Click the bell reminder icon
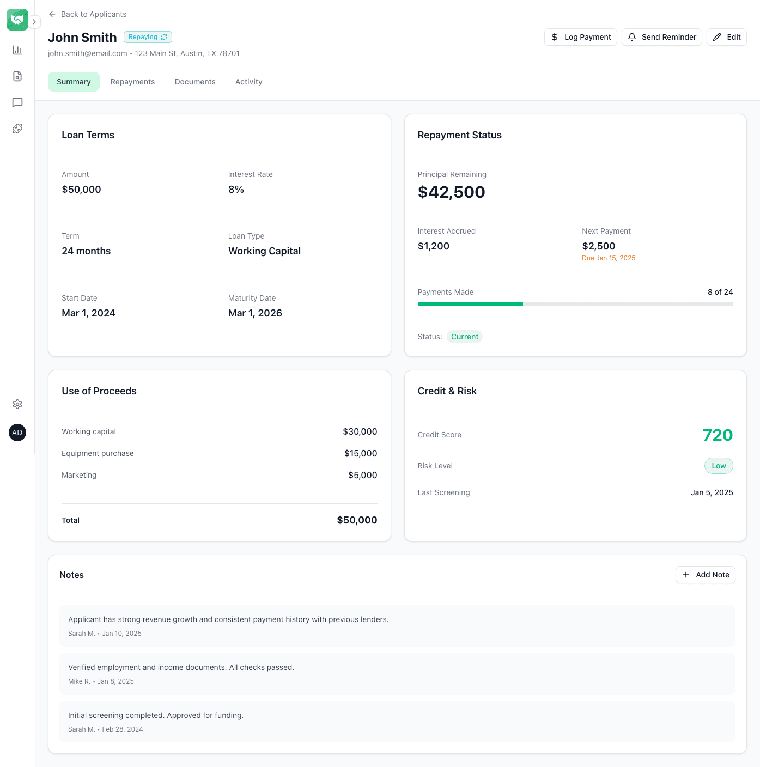Screen dimensions: 760x767 [x=632, y=37]
